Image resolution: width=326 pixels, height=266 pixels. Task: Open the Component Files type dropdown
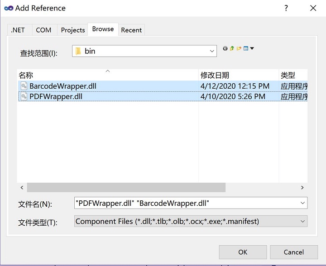[302, 221]
